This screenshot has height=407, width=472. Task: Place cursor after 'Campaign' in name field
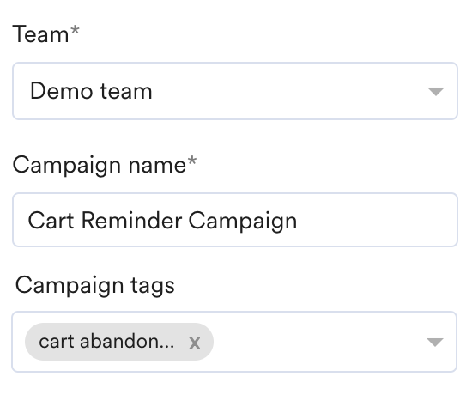tap(298, 222)
